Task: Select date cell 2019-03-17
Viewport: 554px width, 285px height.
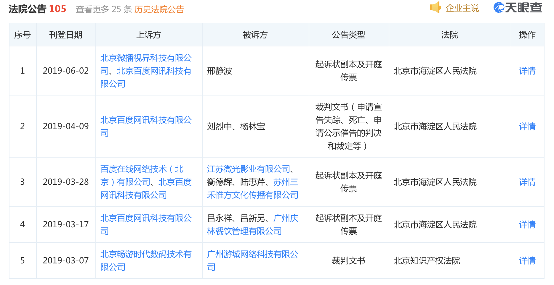Action: click(x=66, y=225)
